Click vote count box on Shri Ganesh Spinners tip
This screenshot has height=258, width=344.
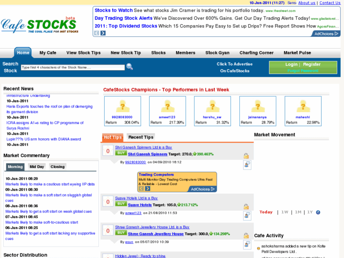tap(108, 151)
